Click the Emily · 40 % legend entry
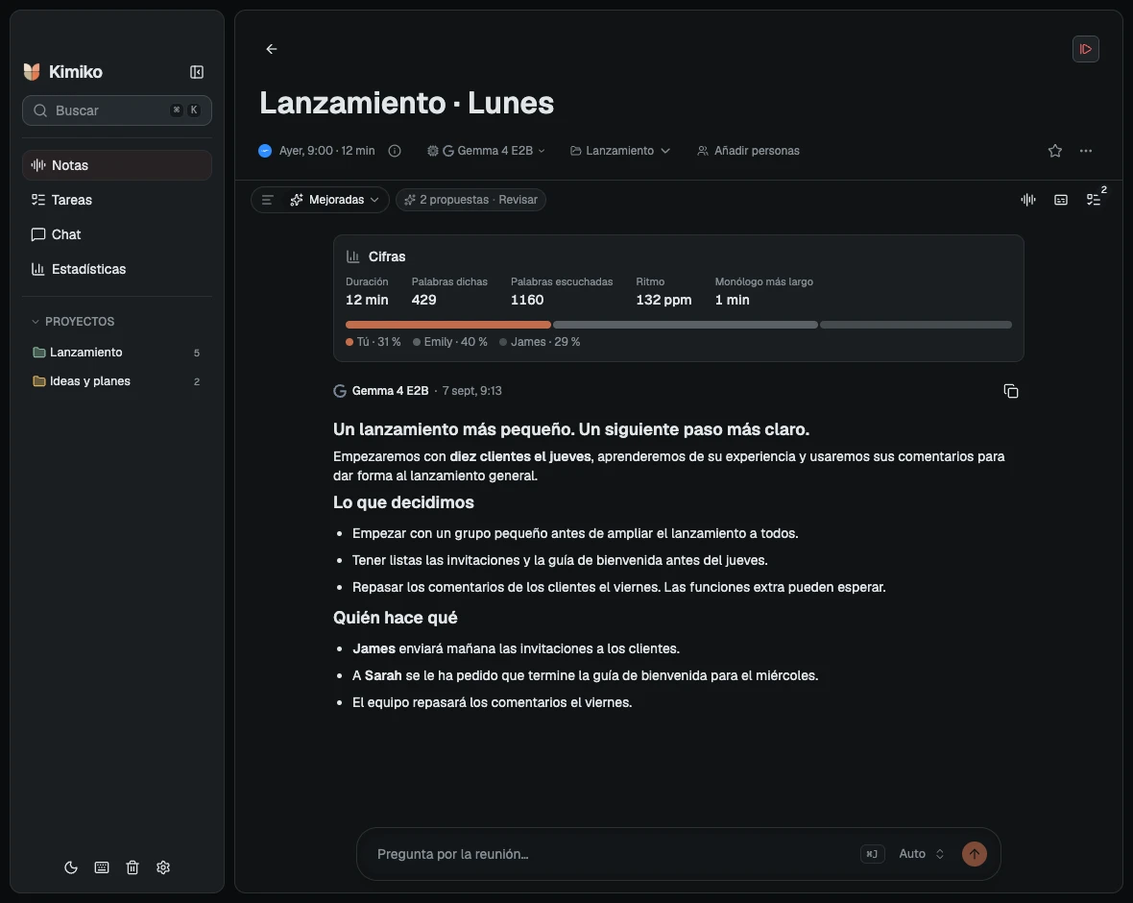The height and width of the screenshot is (903, 1133). pyautogui.click(x=450, y=342)
